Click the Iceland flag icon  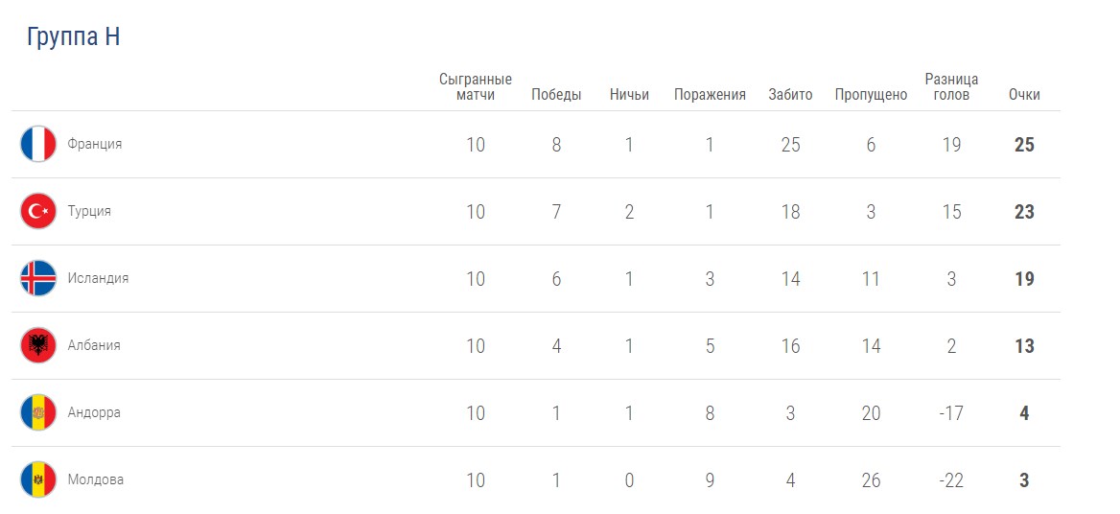38,278
